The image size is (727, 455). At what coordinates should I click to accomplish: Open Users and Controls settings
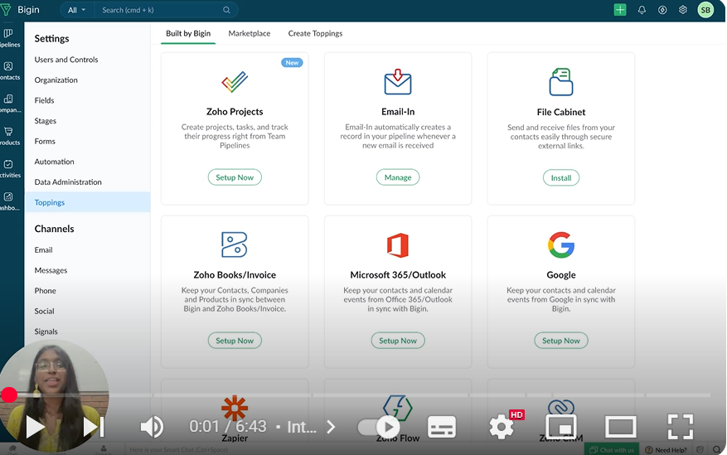(66, 60)
